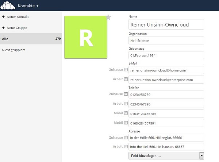Viewport: 219px width, 162px height.
Task: Open the Arbeit phone type label dropdown
Action: (118, 104)
